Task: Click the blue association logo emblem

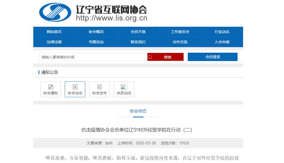Action: pos(55,12)
